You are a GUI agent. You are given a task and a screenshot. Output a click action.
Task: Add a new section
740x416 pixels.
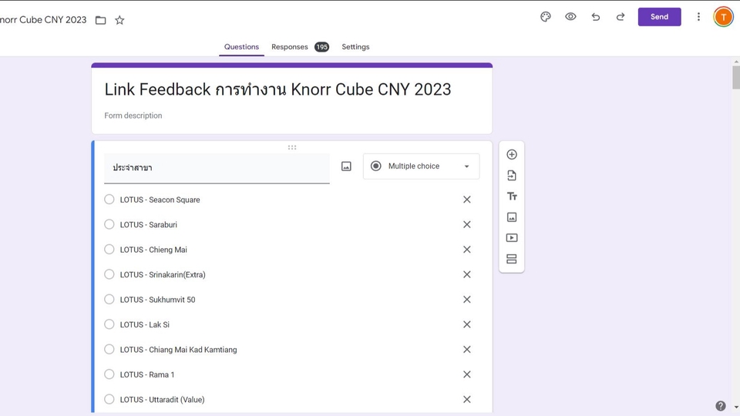point(512,259)
